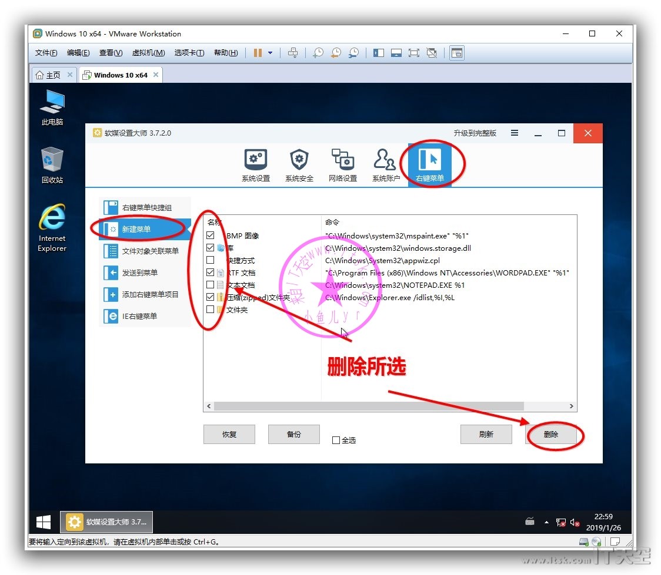Click the 命令 column header
This screenshot has height=575, width=661.
coord(332,222)
